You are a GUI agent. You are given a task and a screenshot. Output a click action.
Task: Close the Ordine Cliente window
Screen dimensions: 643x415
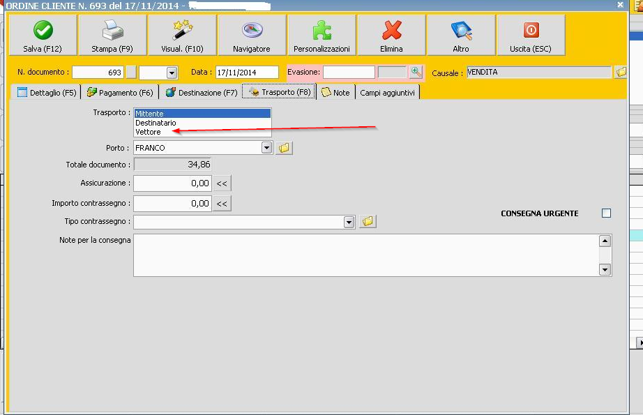[x=620, y=4]
